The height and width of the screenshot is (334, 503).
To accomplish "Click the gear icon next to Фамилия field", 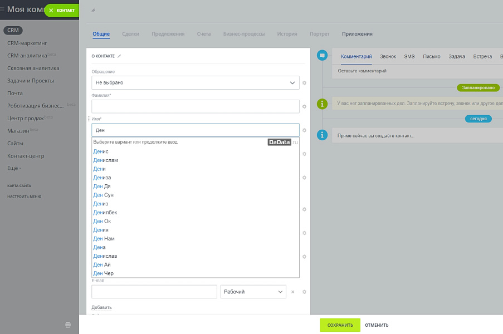I will pyautogui.click(x=304, y=106).
